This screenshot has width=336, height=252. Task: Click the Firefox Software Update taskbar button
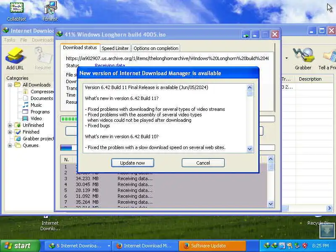point(213,246)
